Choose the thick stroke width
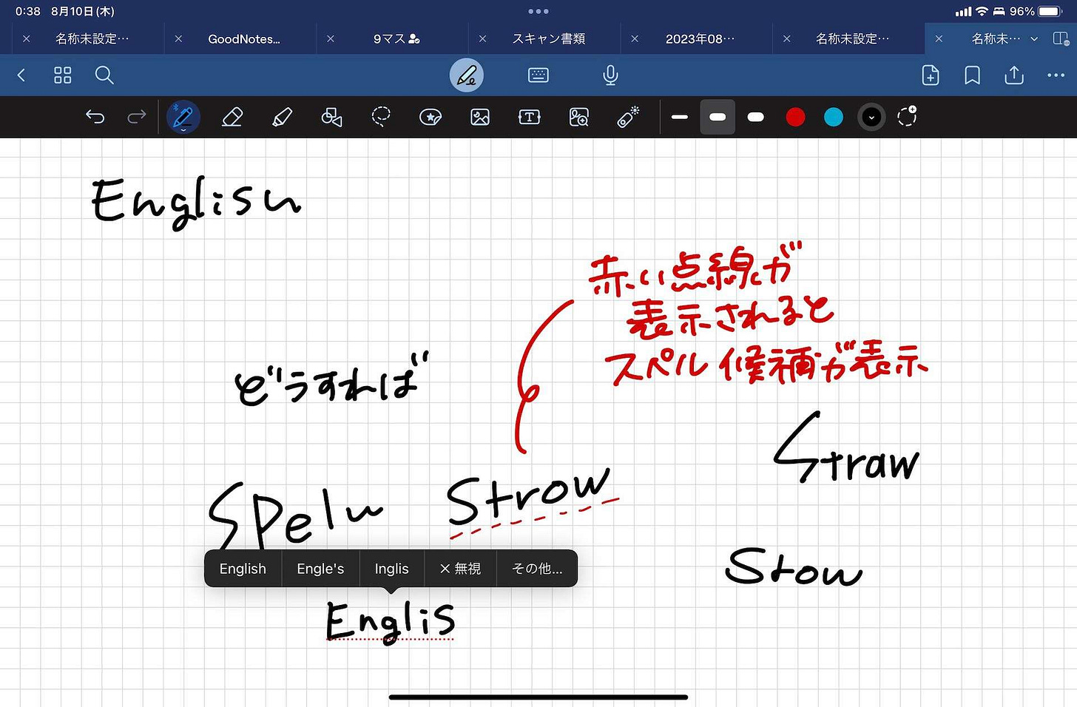Image resolution: width=1077 pixels, height=707 pixels. (756, 117)
